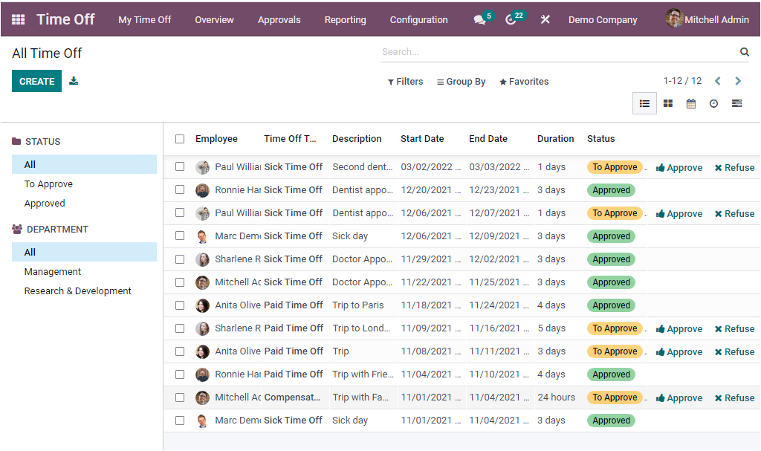
Task: Open the Group By dropdown
Action: pyautogui.click(x=461, y=81)
